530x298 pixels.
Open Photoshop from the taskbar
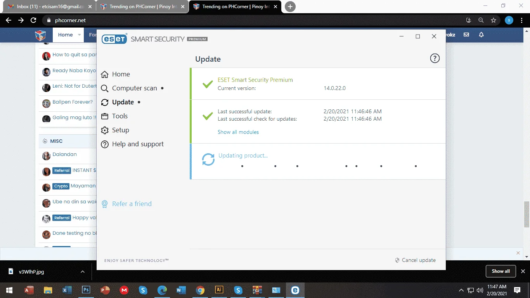86,290
